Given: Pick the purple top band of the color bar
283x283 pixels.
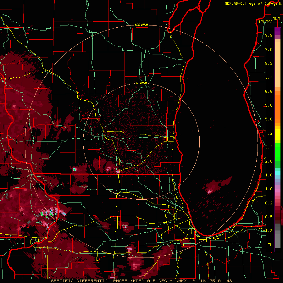Looking at the screenshot, I should (278, 31).
